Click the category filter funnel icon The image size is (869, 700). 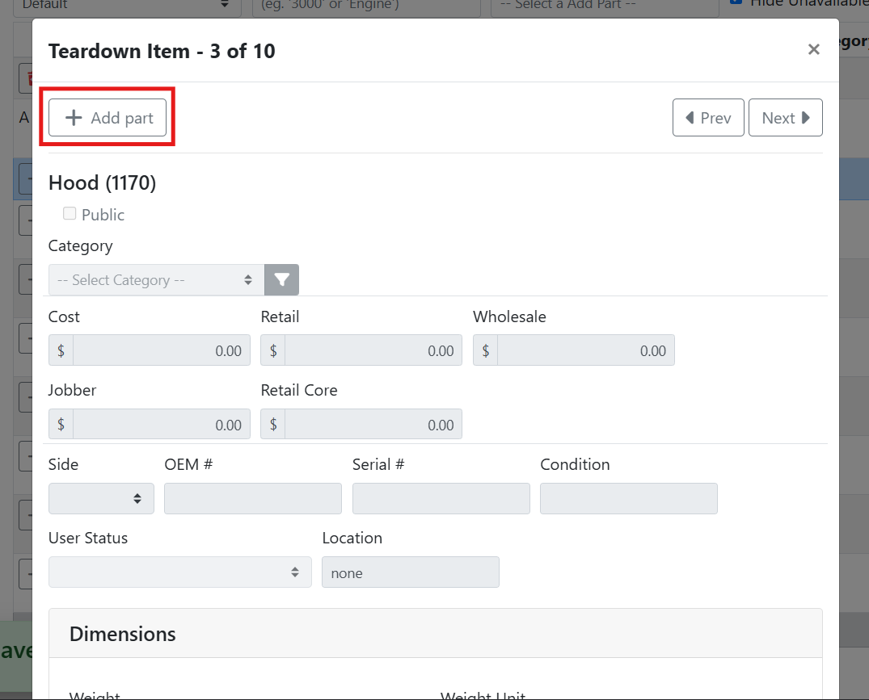[x=281, y=280]
